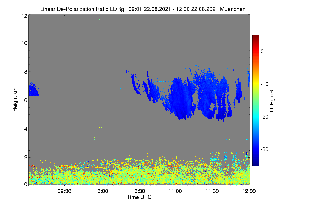328x219 pixels.
Task: Pick the cyan -20 dB colorbar region
Action: (x=256, y=117)
